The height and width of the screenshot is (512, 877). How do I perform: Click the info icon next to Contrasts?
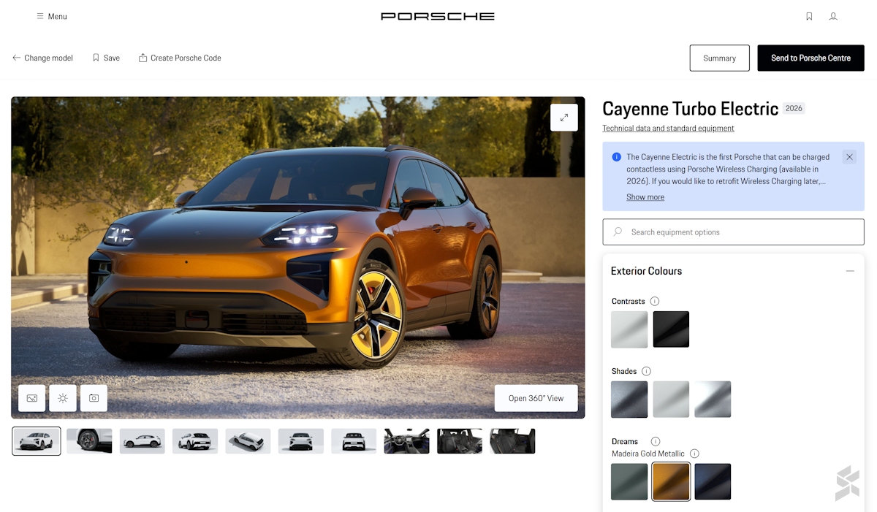(655, 301)
